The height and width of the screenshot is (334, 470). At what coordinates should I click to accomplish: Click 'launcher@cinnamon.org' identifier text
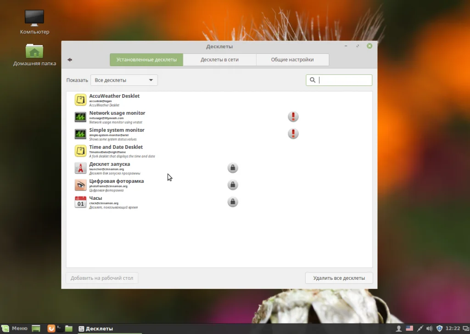106,169
